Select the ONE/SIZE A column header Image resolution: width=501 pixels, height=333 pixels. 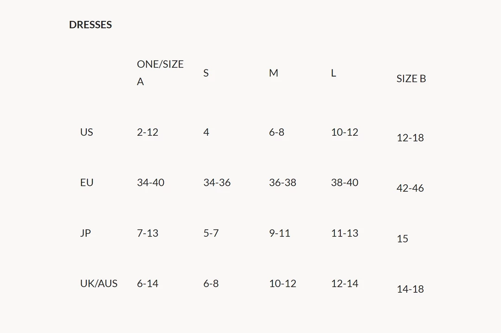point(160,73)
